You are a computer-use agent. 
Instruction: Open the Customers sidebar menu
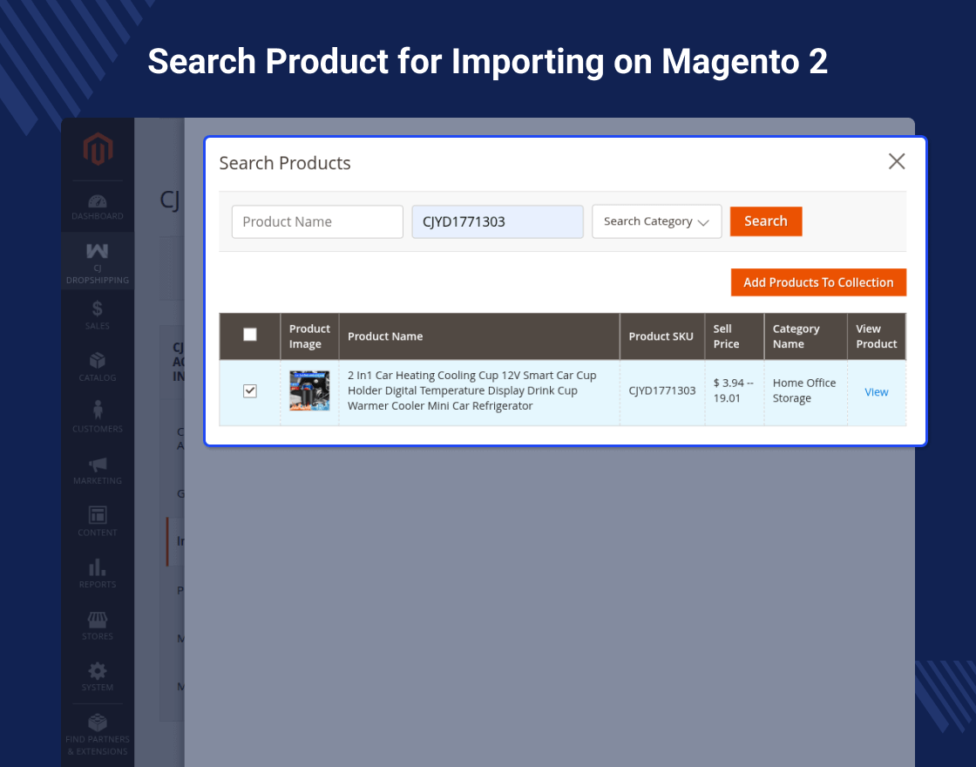pos(98,417)
